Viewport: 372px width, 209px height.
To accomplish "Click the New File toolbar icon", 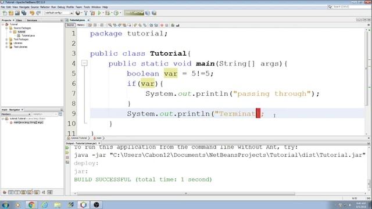I will coord(5,13).
